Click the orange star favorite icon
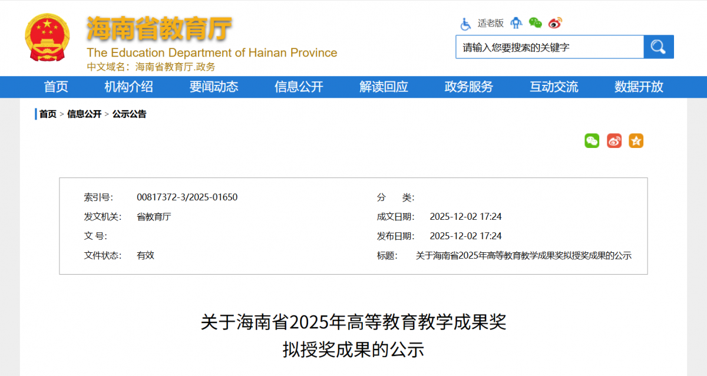 [x=636, y=141]
